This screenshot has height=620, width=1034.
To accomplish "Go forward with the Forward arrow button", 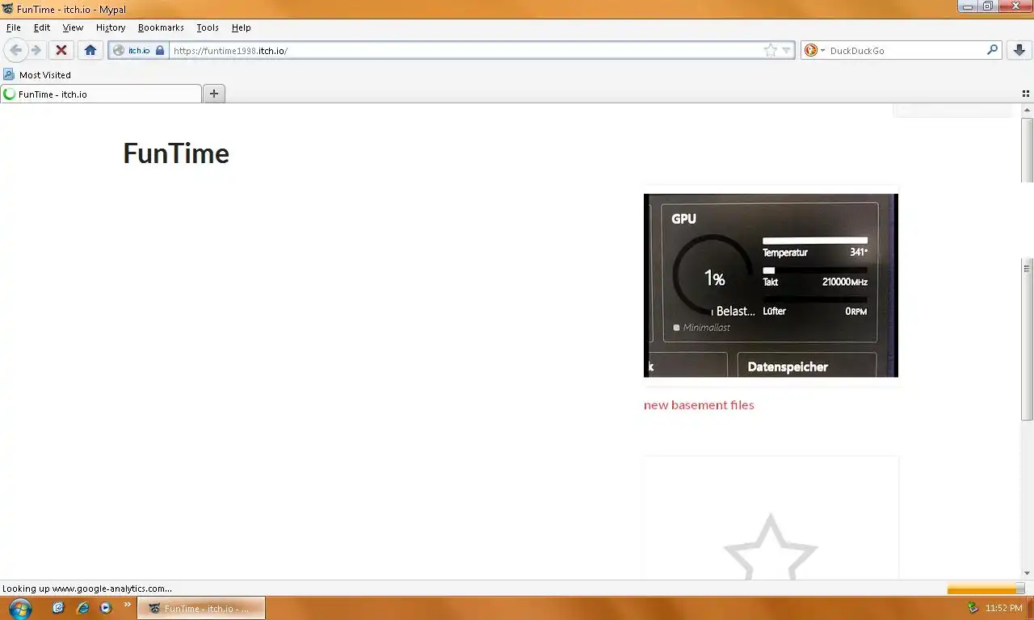I will [36, 50].
